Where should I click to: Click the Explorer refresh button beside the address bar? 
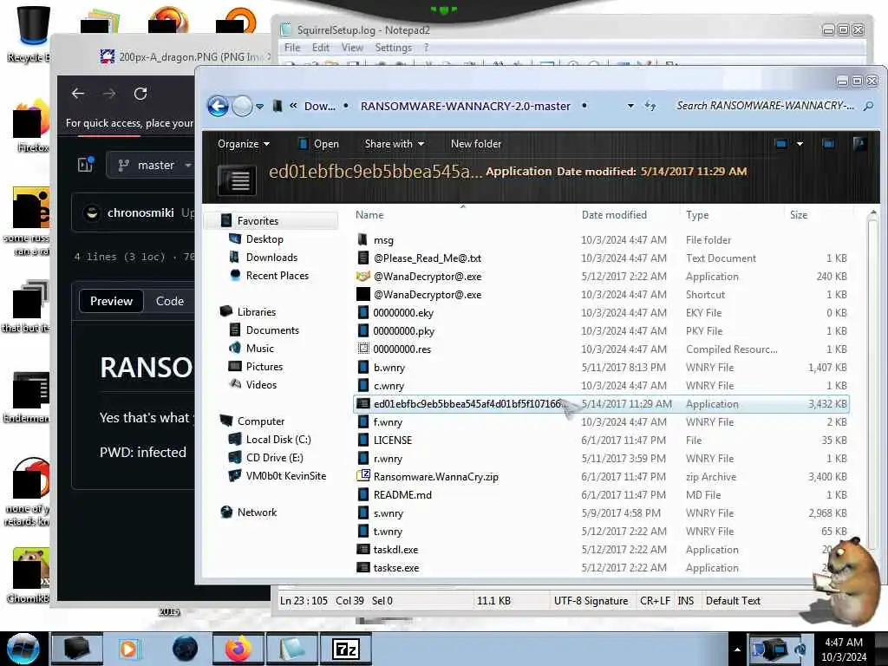click(650, 106)
